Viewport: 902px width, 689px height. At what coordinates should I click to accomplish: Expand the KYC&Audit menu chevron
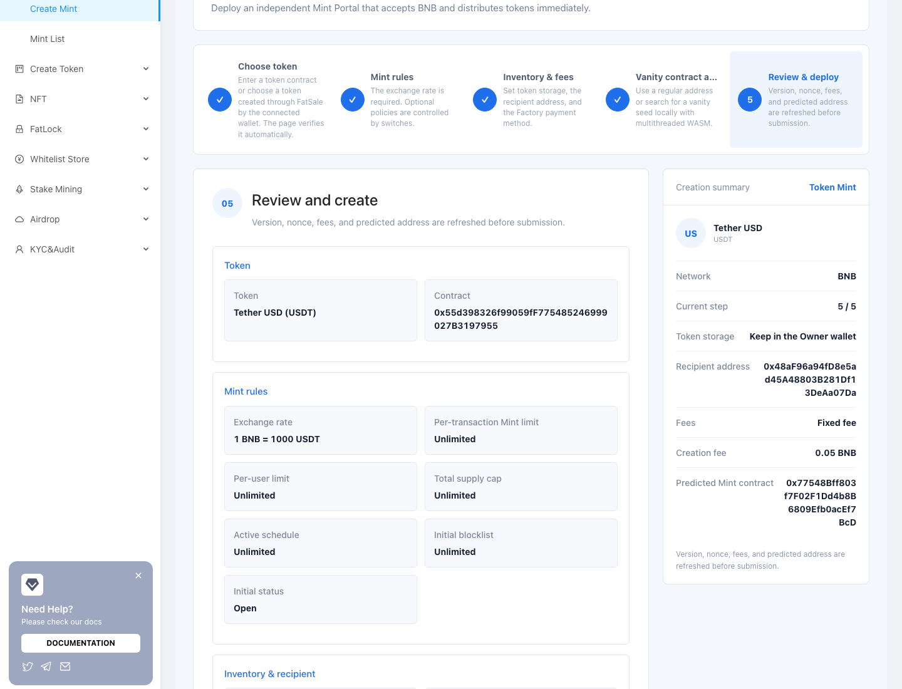coord(146,249)
